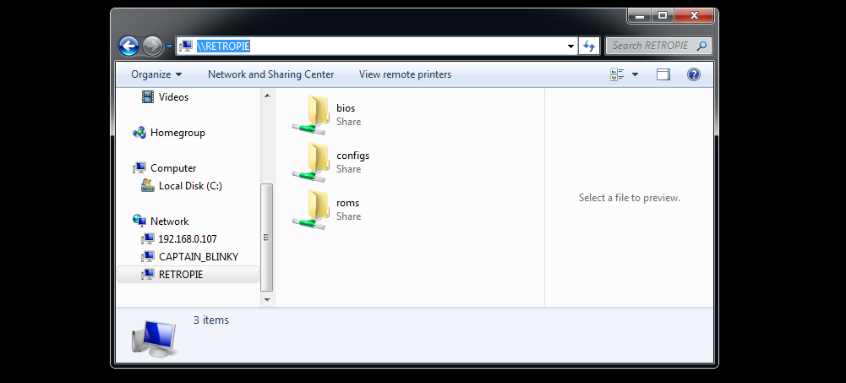Viewport: 846px width, 383px height.
Task: Open the recent pages dropdown arrow
Action: (170, 46)
